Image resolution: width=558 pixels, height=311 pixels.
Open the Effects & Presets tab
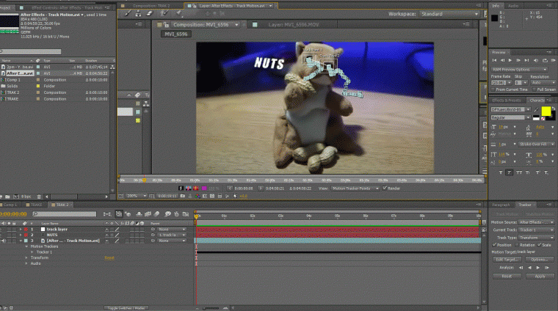505,100
